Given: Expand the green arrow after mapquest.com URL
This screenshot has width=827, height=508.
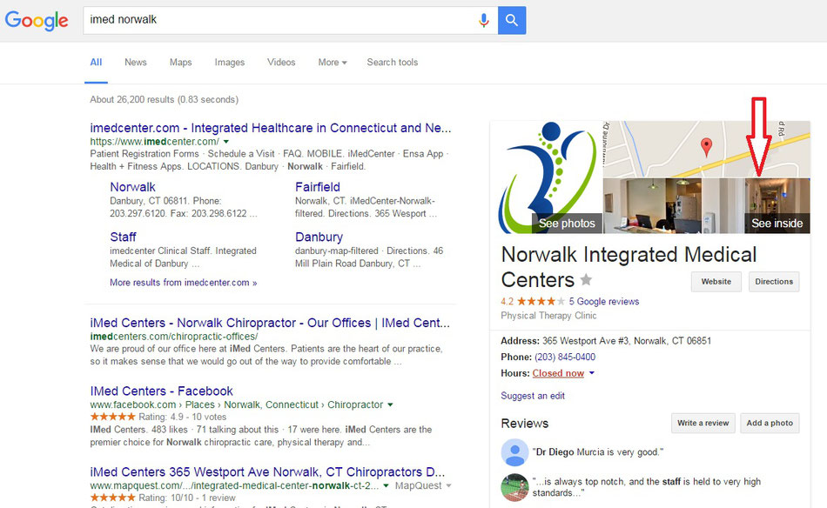Looking at the screenshot, I should [386, 485].
